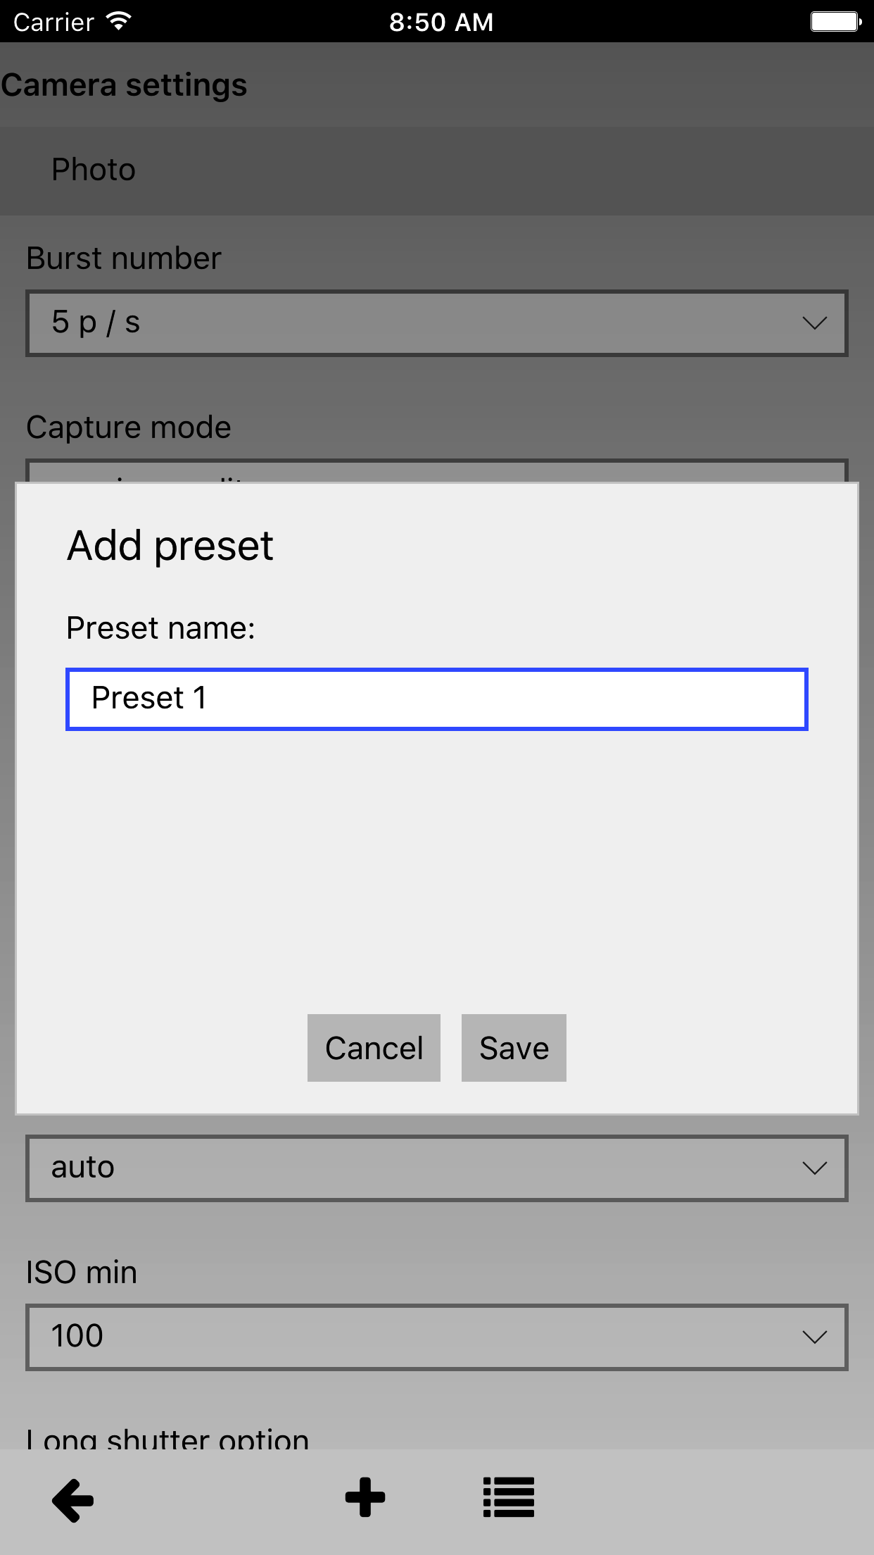The width and height of the screenshot is (874, 1555).
Task: Tap the Camera settings title bar
Action: pos(125,85)
